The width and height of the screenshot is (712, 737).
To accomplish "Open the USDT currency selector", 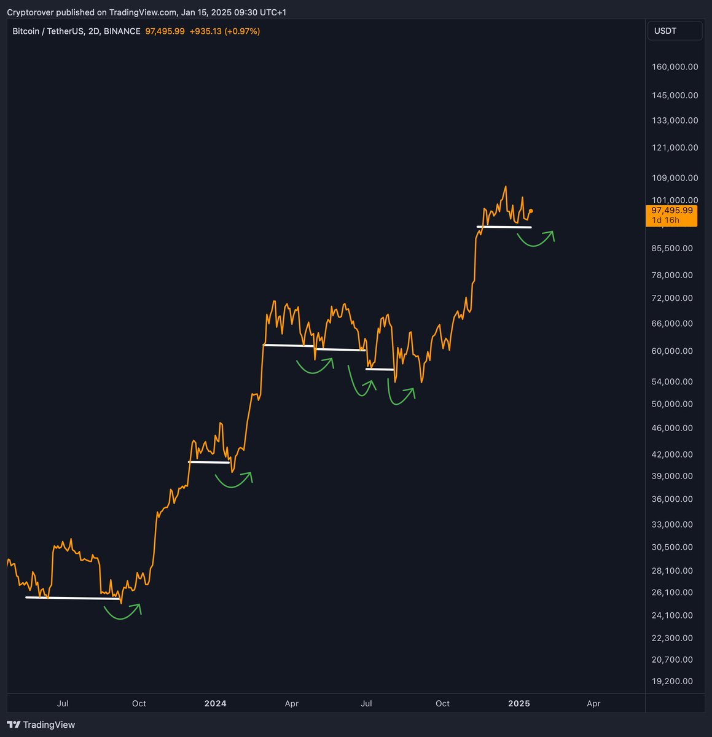I will coord(675,31).
